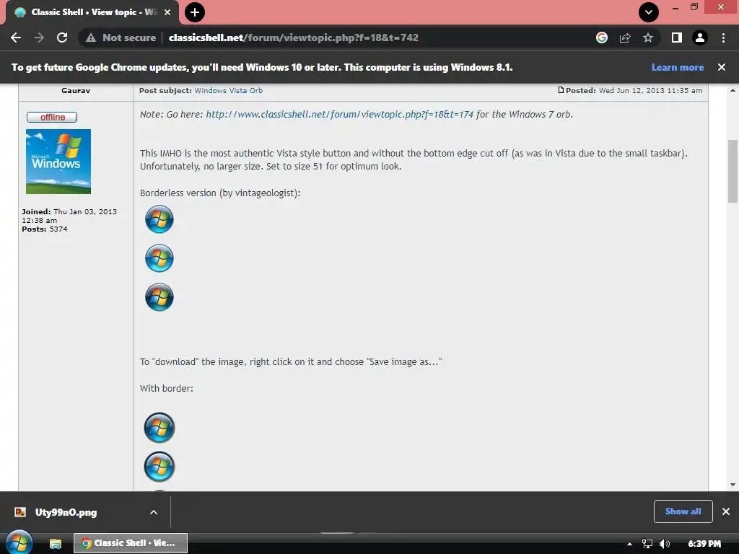Expand options chevron for Uty99nO.png download

154,512
